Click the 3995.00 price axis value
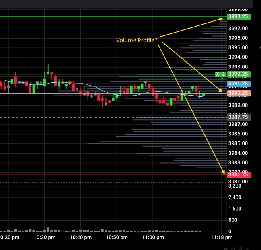Image resolution: width=261 pixels, height=250 pixels. pyautogui.click(x=238, y=47)
